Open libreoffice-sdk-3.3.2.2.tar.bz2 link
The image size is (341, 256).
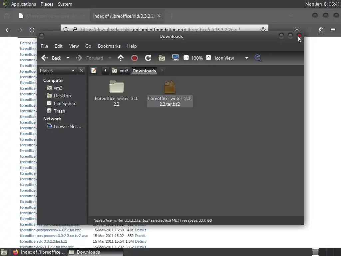[x=44, y=241]
